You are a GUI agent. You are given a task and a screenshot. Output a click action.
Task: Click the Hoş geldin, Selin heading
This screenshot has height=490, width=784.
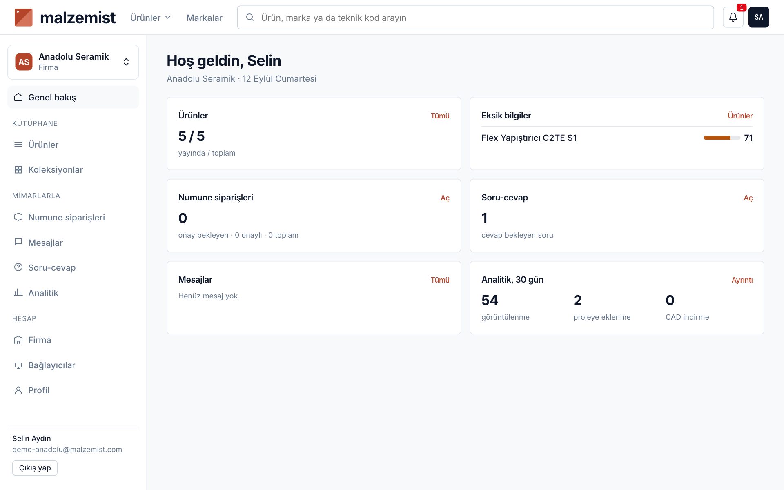pyautogui.click(x=224, y=61)
